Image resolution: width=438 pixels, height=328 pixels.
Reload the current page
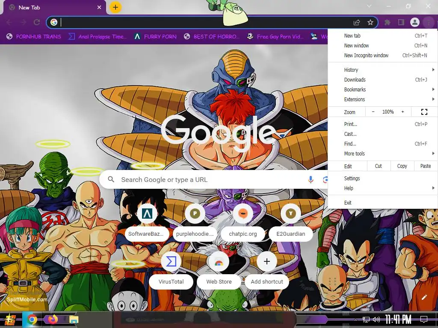[37, 22]
